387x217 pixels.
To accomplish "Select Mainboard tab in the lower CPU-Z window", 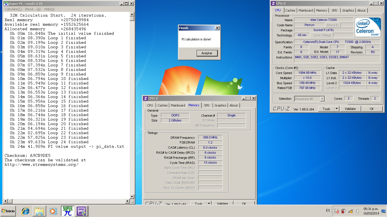I will pos(178,105).
